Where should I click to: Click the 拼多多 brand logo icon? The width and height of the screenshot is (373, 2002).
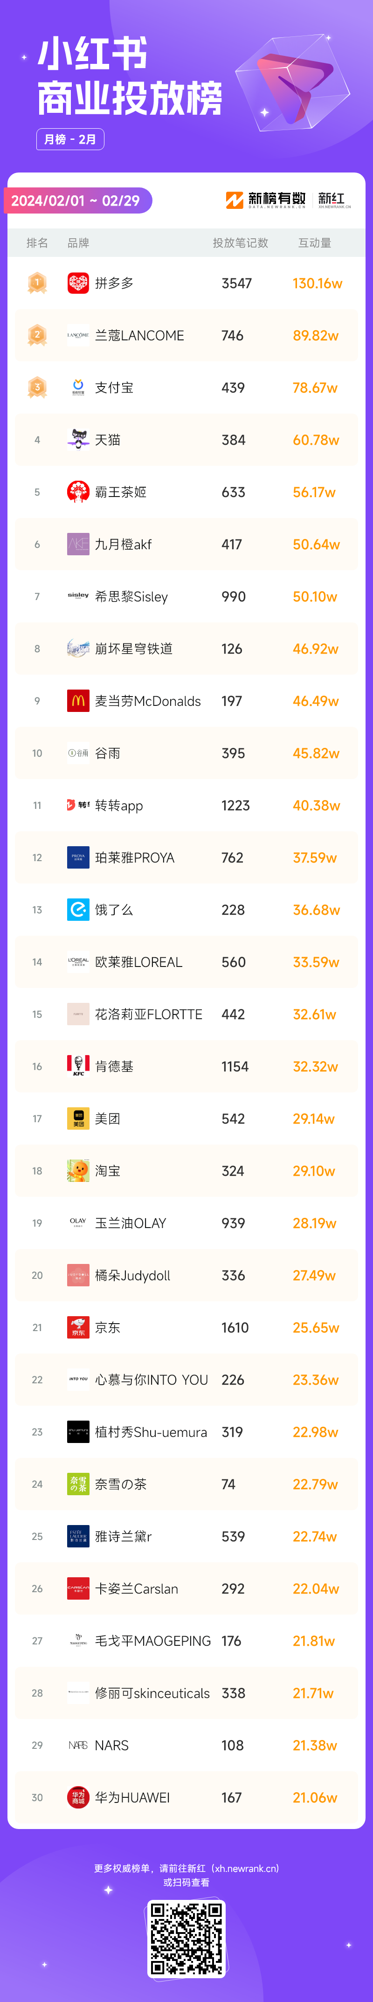pos(78,283)
